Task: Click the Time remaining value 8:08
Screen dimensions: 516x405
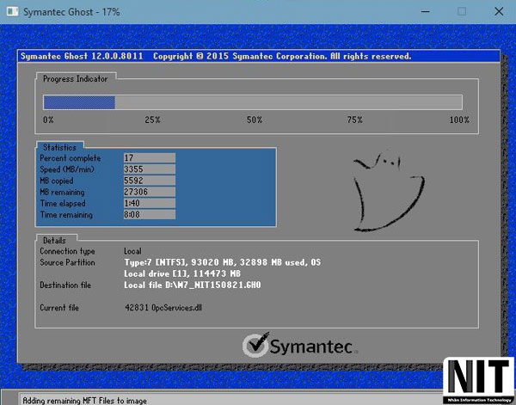Action: pyautogui.click(x=150, y=214)
